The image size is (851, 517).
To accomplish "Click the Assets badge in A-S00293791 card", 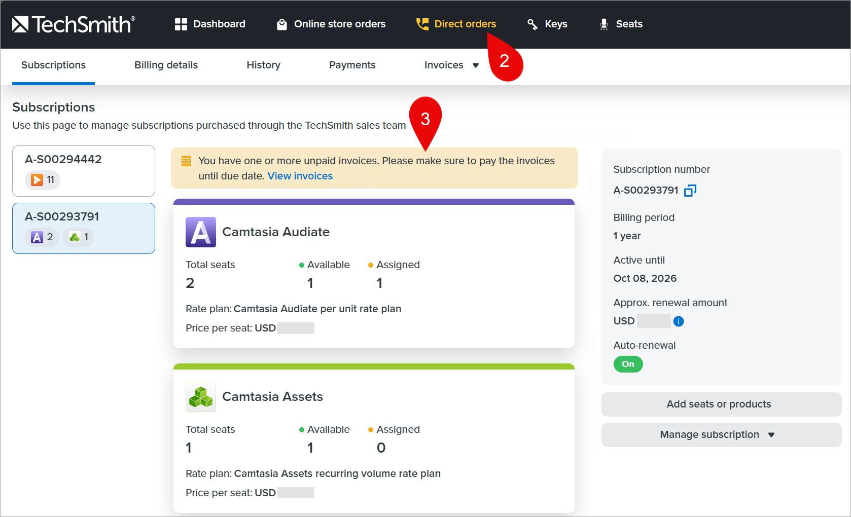I will point(79,237).
